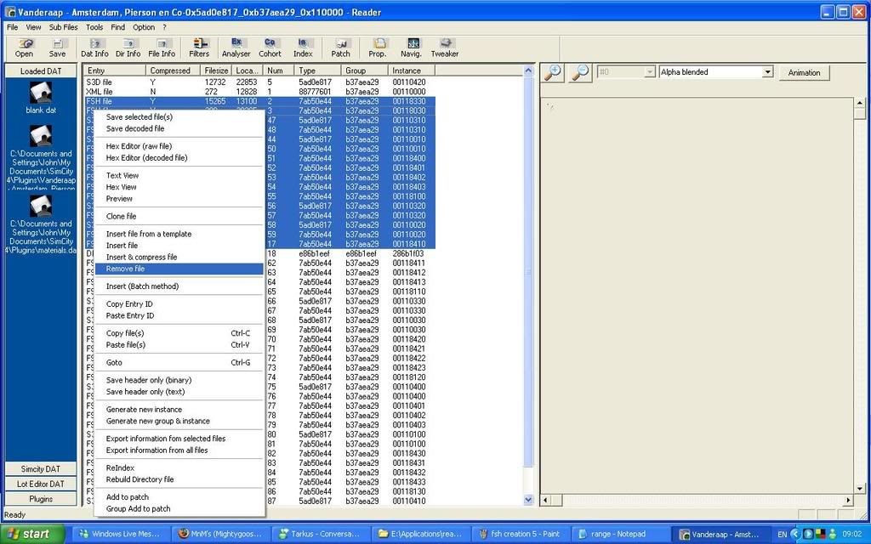Open the File menu
The image size is (871, 544).
(12, 26)
